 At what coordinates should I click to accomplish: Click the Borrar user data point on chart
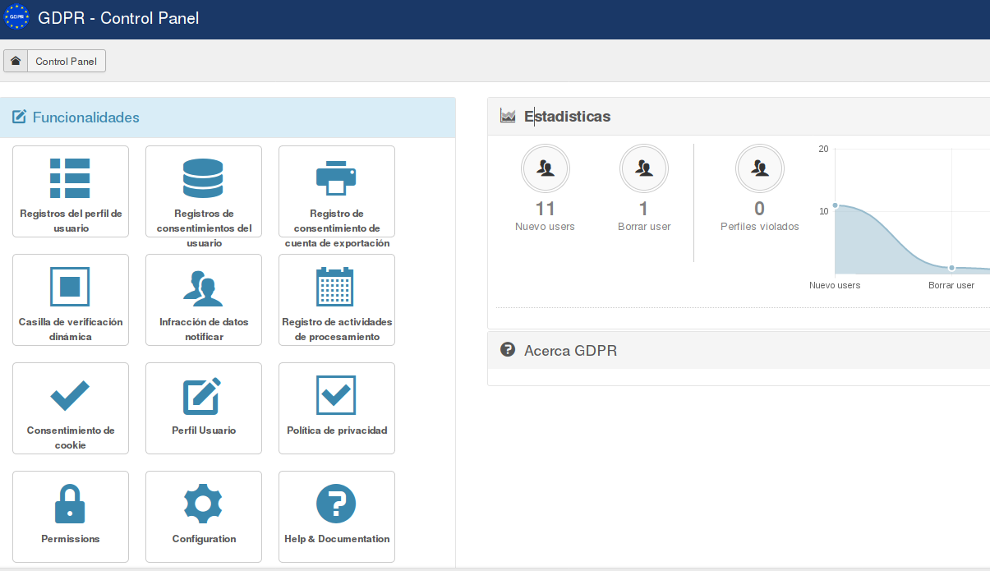(951, 268)
